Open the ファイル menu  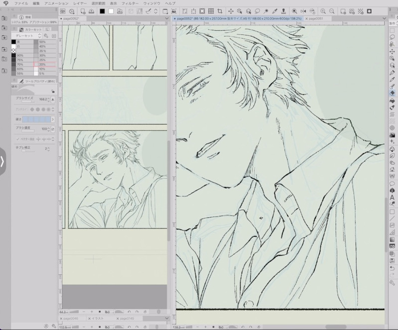click(21, 3)
